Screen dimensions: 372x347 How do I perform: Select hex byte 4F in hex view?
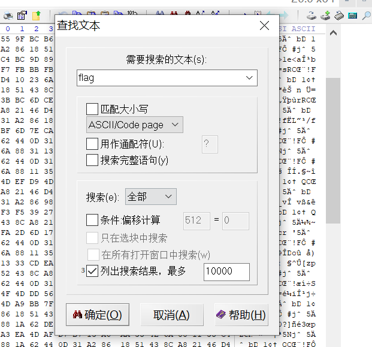[x=5, y=294]
